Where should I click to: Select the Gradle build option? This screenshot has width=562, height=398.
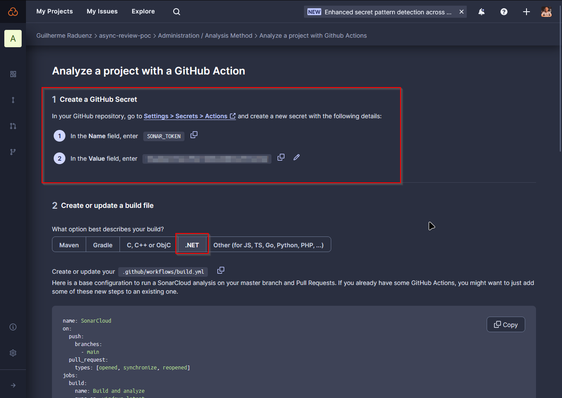[x=103, y=245]
